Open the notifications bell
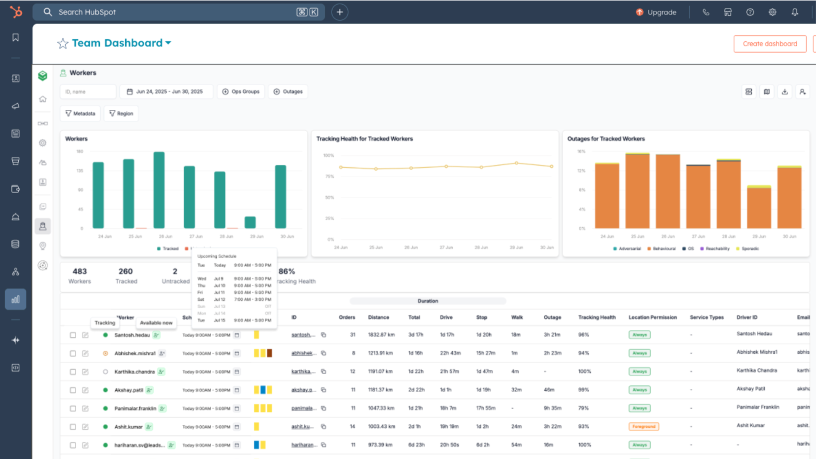This screenshot has height=459, width=817. pyautogui.click(x=795, y=12)
